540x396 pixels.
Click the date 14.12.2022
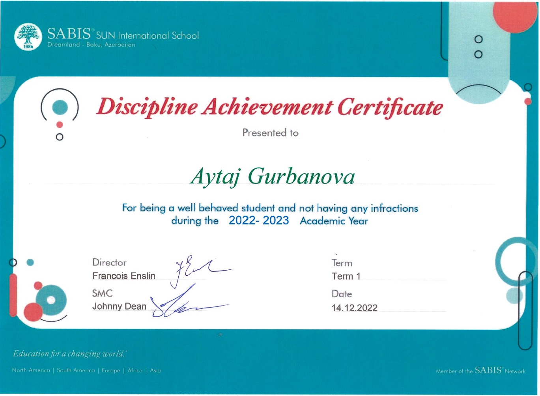(x=354, y=308)
